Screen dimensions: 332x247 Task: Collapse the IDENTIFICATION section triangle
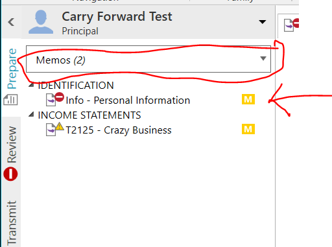(x=32, y=85)
